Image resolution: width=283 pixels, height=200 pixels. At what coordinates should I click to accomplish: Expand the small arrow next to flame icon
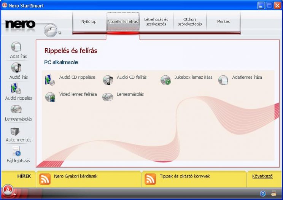pyautogui.click(x=15, y=194)
